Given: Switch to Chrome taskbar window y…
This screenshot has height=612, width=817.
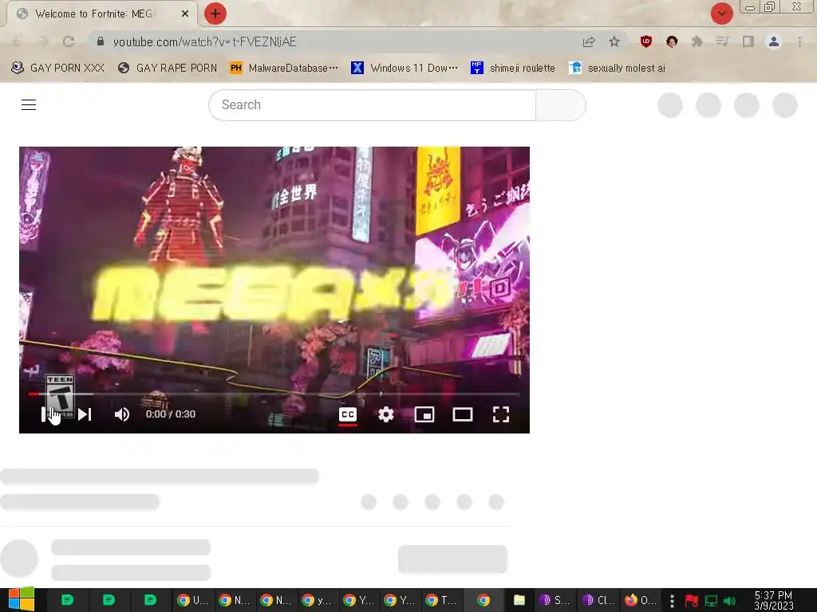Looking at the screenshot, I should 318,600.
